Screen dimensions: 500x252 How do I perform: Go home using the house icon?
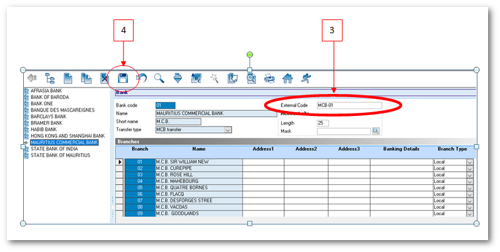pos(287,78)
